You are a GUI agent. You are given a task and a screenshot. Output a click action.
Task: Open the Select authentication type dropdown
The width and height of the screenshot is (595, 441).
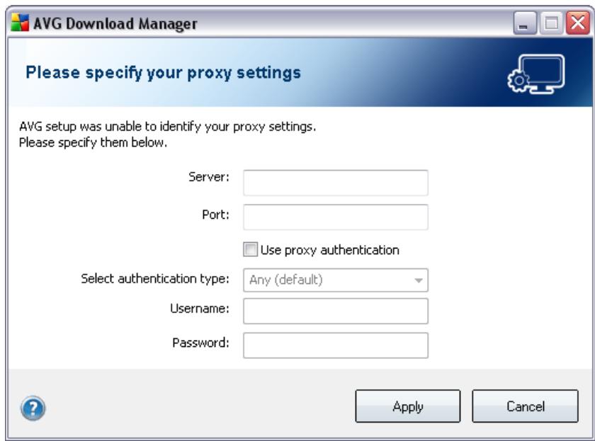point(336,280)
